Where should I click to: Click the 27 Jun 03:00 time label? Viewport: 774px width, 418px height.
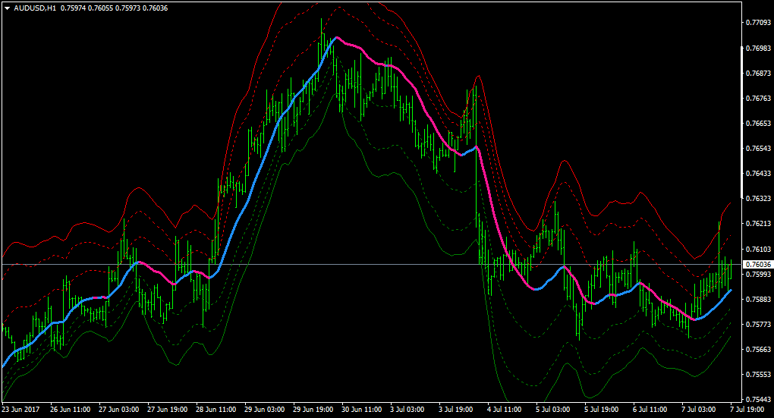(118, 410)
